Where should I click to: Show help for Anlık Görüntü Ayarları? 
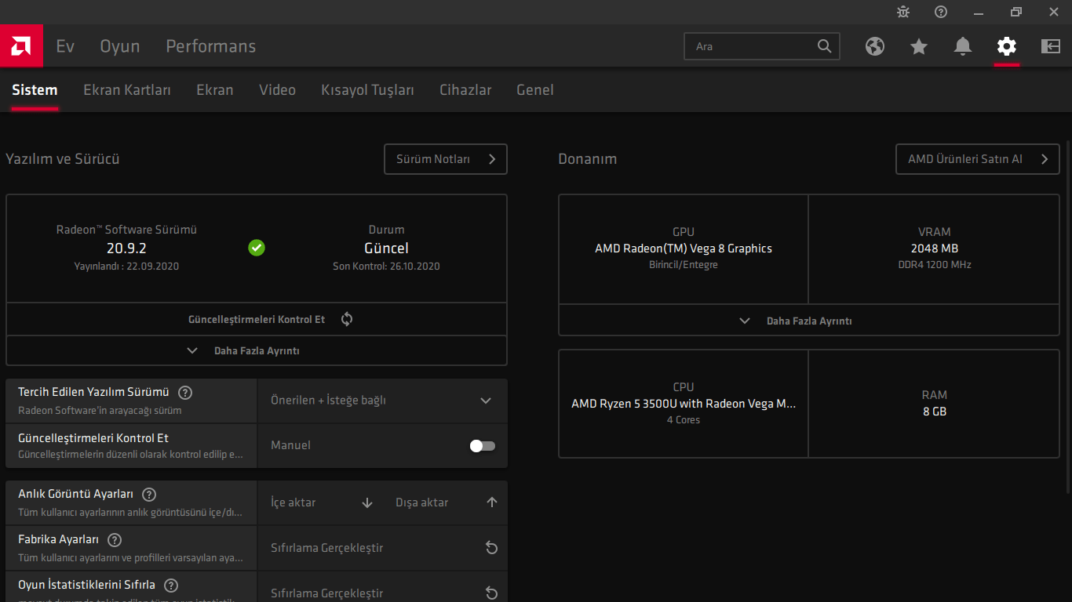pyautogui.click(x=149, y=495)
